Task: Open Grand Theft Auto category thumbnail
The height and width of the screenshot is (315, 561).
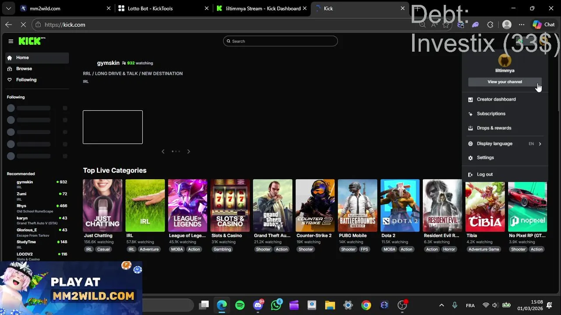Action: tap(272, 205)
